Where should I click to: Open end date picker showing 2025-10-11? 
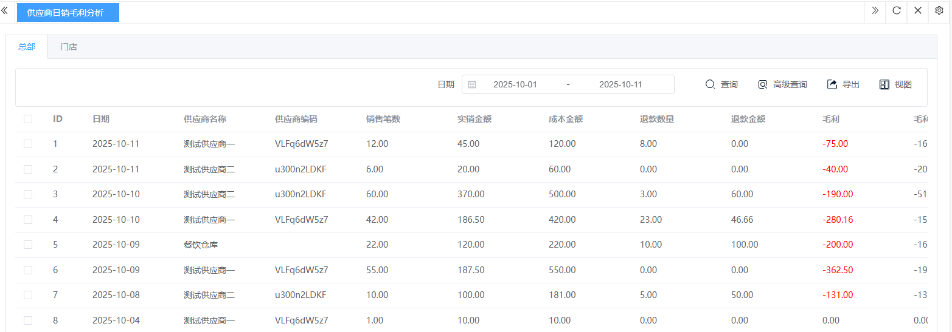point(620,85)
